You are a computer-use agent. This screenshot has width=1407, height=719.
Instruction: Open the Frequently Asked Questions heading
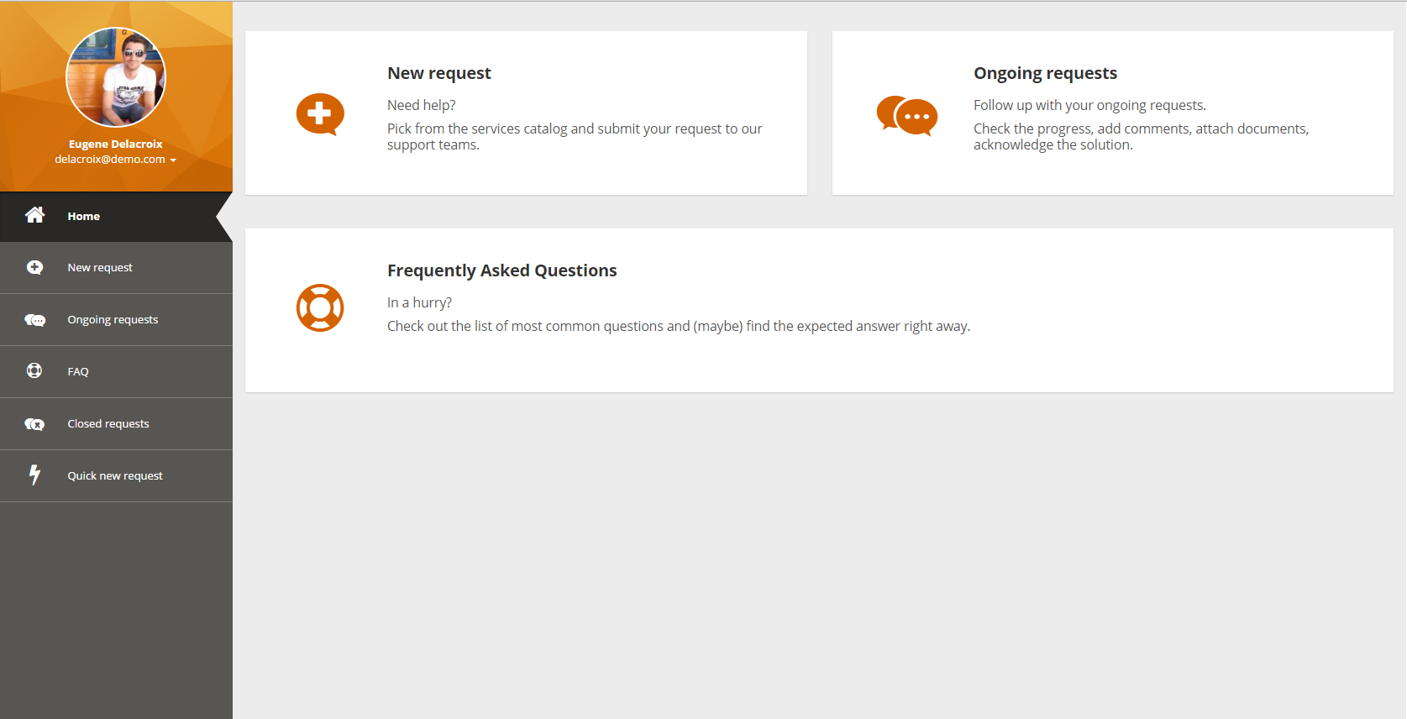tap(501, 270)
